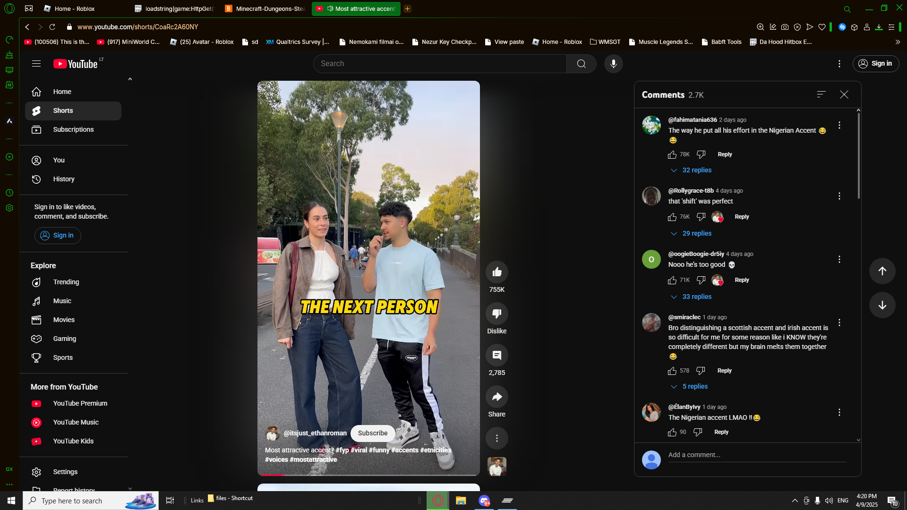This screenshot has width=907, height=510.
Task: Like Rollygrace-t8b's comment with 76K likes
Action: pyautogui.click(x=672, y=217)
